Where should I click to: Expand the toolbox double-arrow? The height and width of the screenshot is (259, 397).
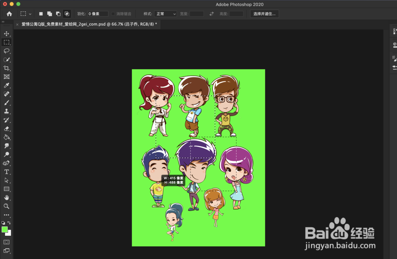pyautogui.click(x=3, y=22)
